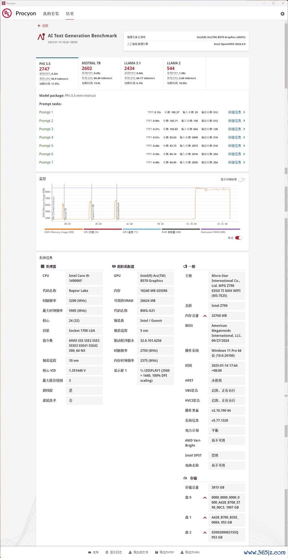Click the system info version v5.77.1320

click(227, 420)
